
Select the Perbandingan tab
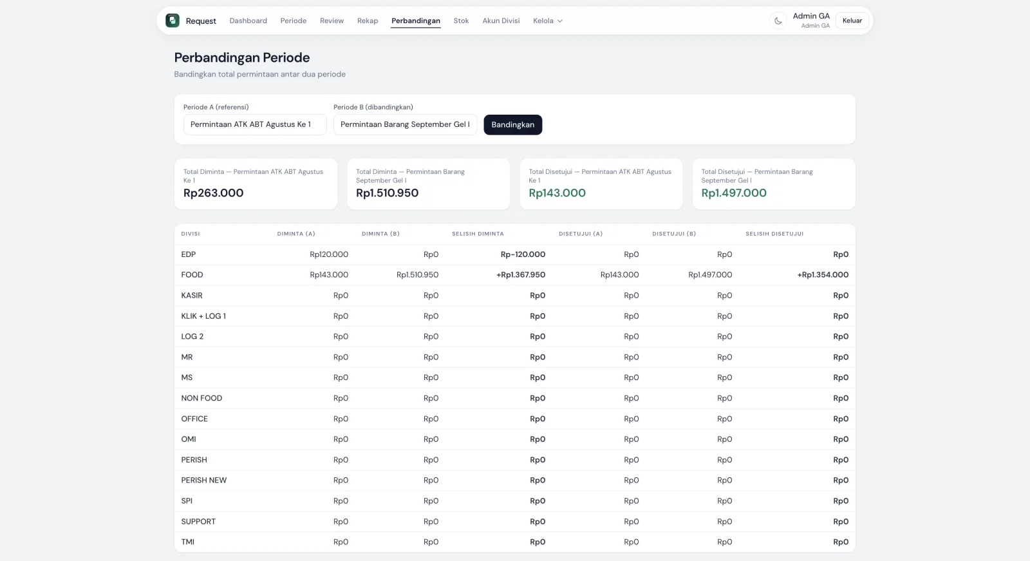coord(416,21)
